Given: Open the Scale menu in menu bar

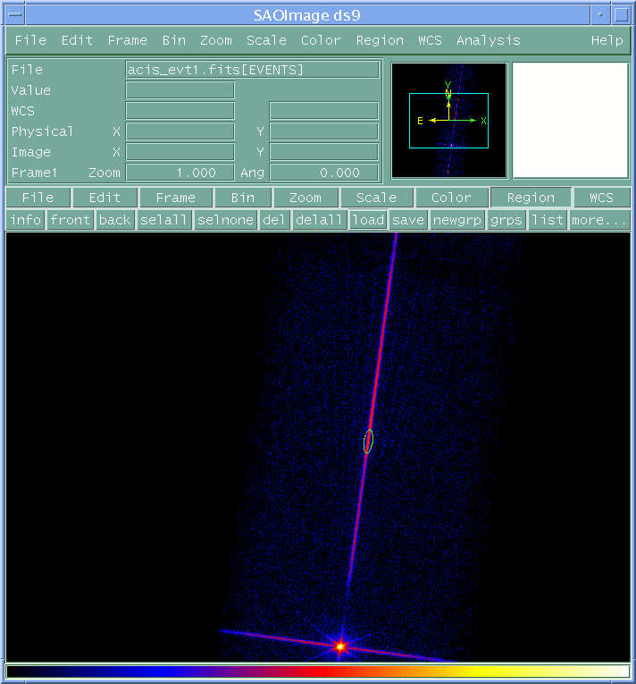Looking at the screenshot, I should 266,40.
